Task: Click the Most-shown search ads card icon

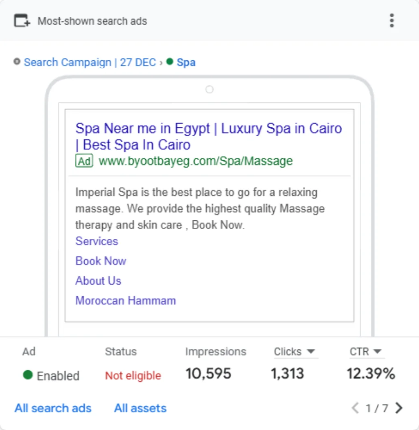Action: pyautogui.click(x=22, y=20)
